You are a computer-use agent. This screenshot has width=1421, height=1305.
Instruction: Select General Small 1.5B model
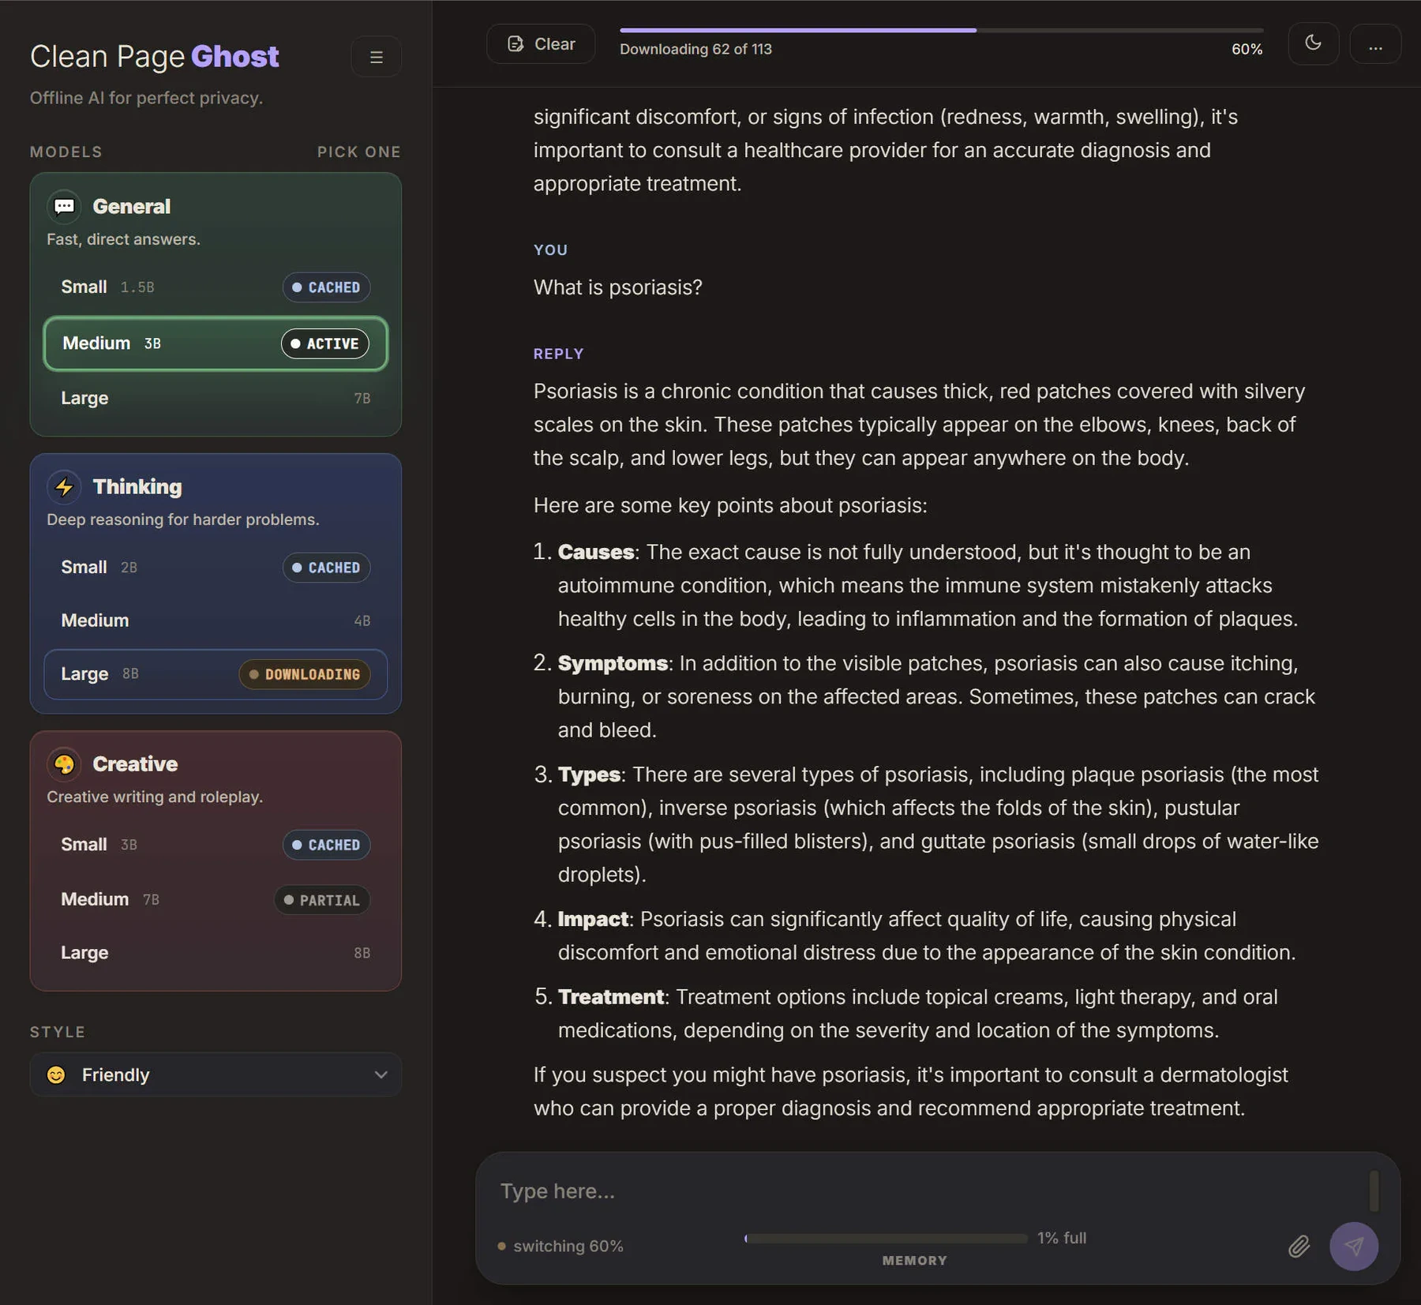[216, 287]
